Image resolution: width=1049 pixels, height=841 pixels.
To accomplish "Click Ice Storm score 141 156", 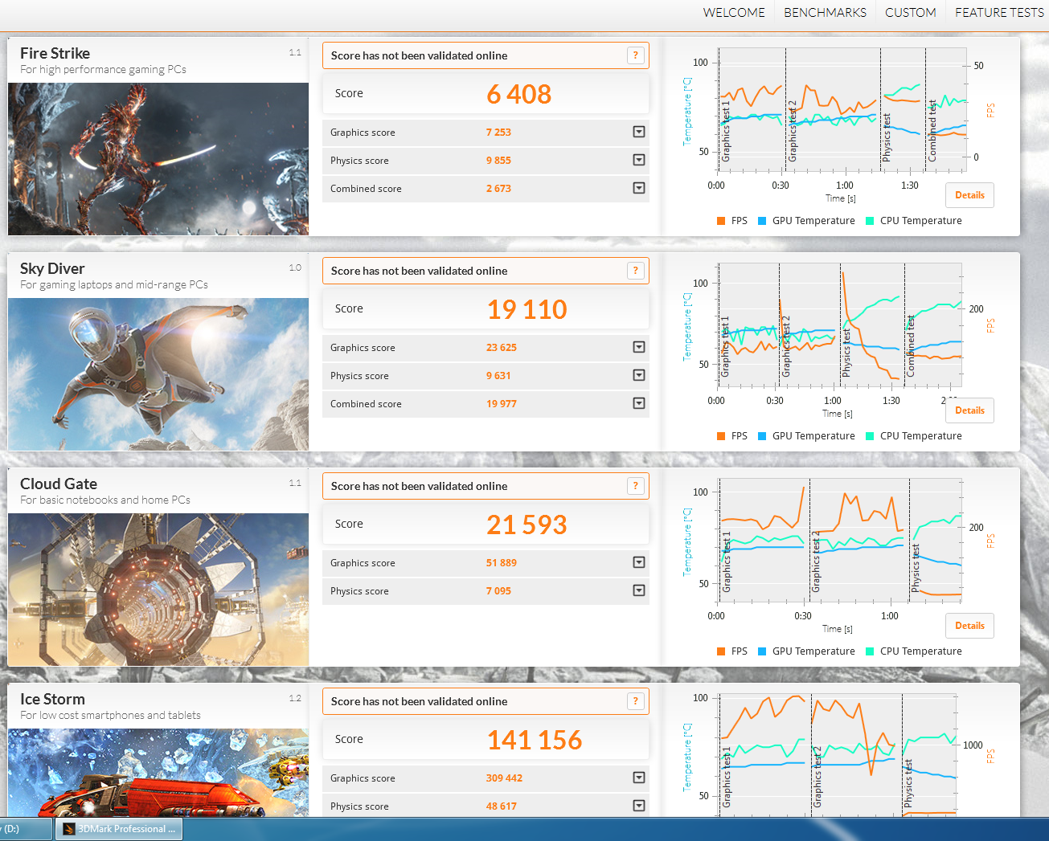I will point(535,740).
